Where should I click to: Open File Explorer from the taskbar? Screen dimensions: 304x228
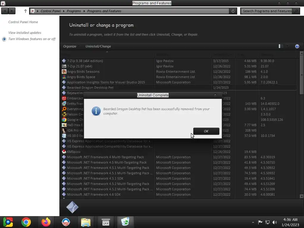[85, 222]
